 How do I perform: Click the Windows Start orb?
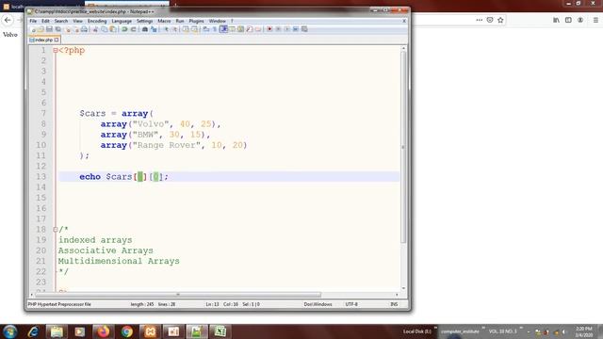pyautogui.click(x=10, y=331)
